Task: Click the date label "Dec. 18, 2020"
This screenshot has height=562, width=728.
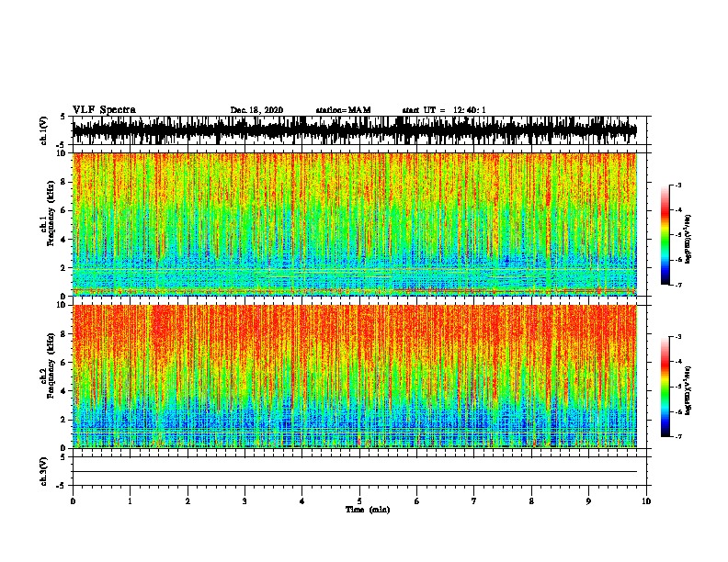Action: click(256, 110)
